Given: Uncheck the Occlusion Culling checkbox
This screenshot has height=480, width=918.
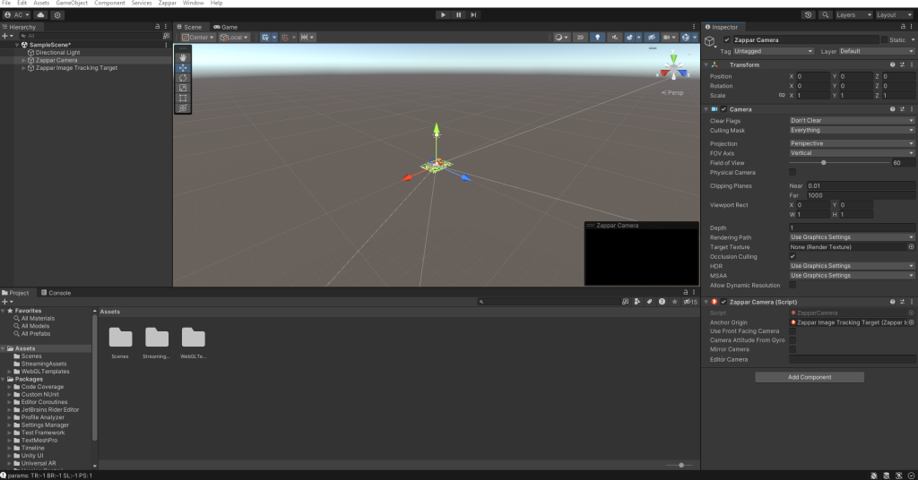Looking at the screenshot, I should click(792, 257).
